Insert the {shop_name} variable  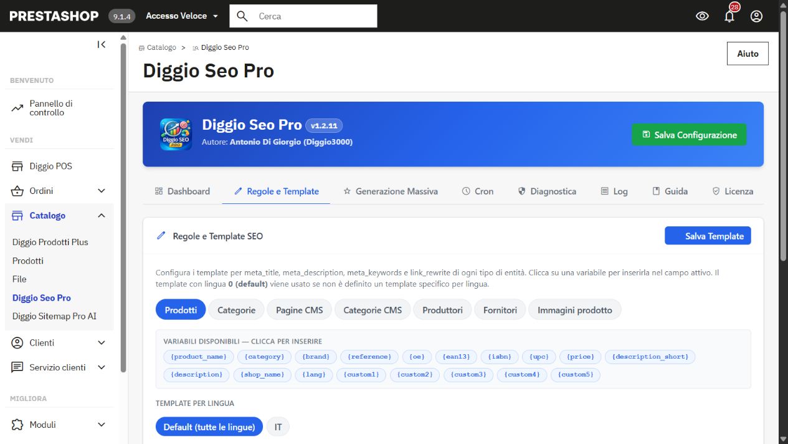point(262,375)
